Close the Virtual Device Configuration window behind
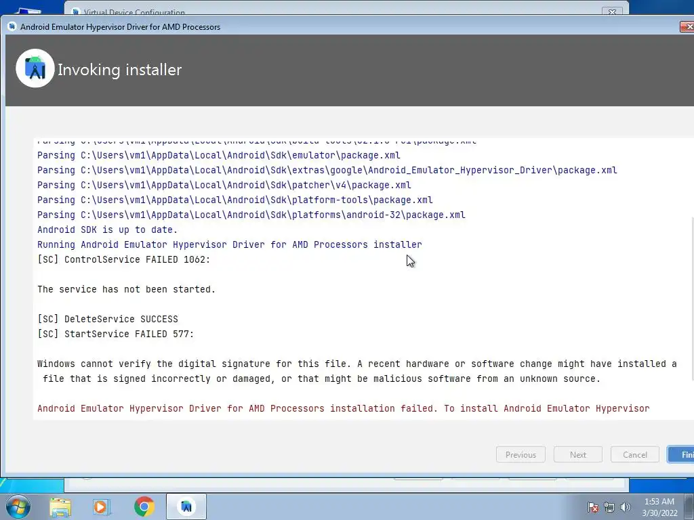 point(612,12)
